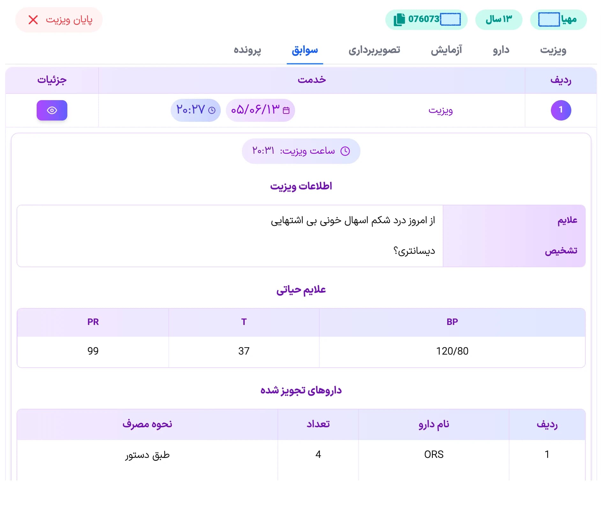Screen dimensions: 601x507
Task: Click the ۱۳ سال age badge
Action: (499, 19)
